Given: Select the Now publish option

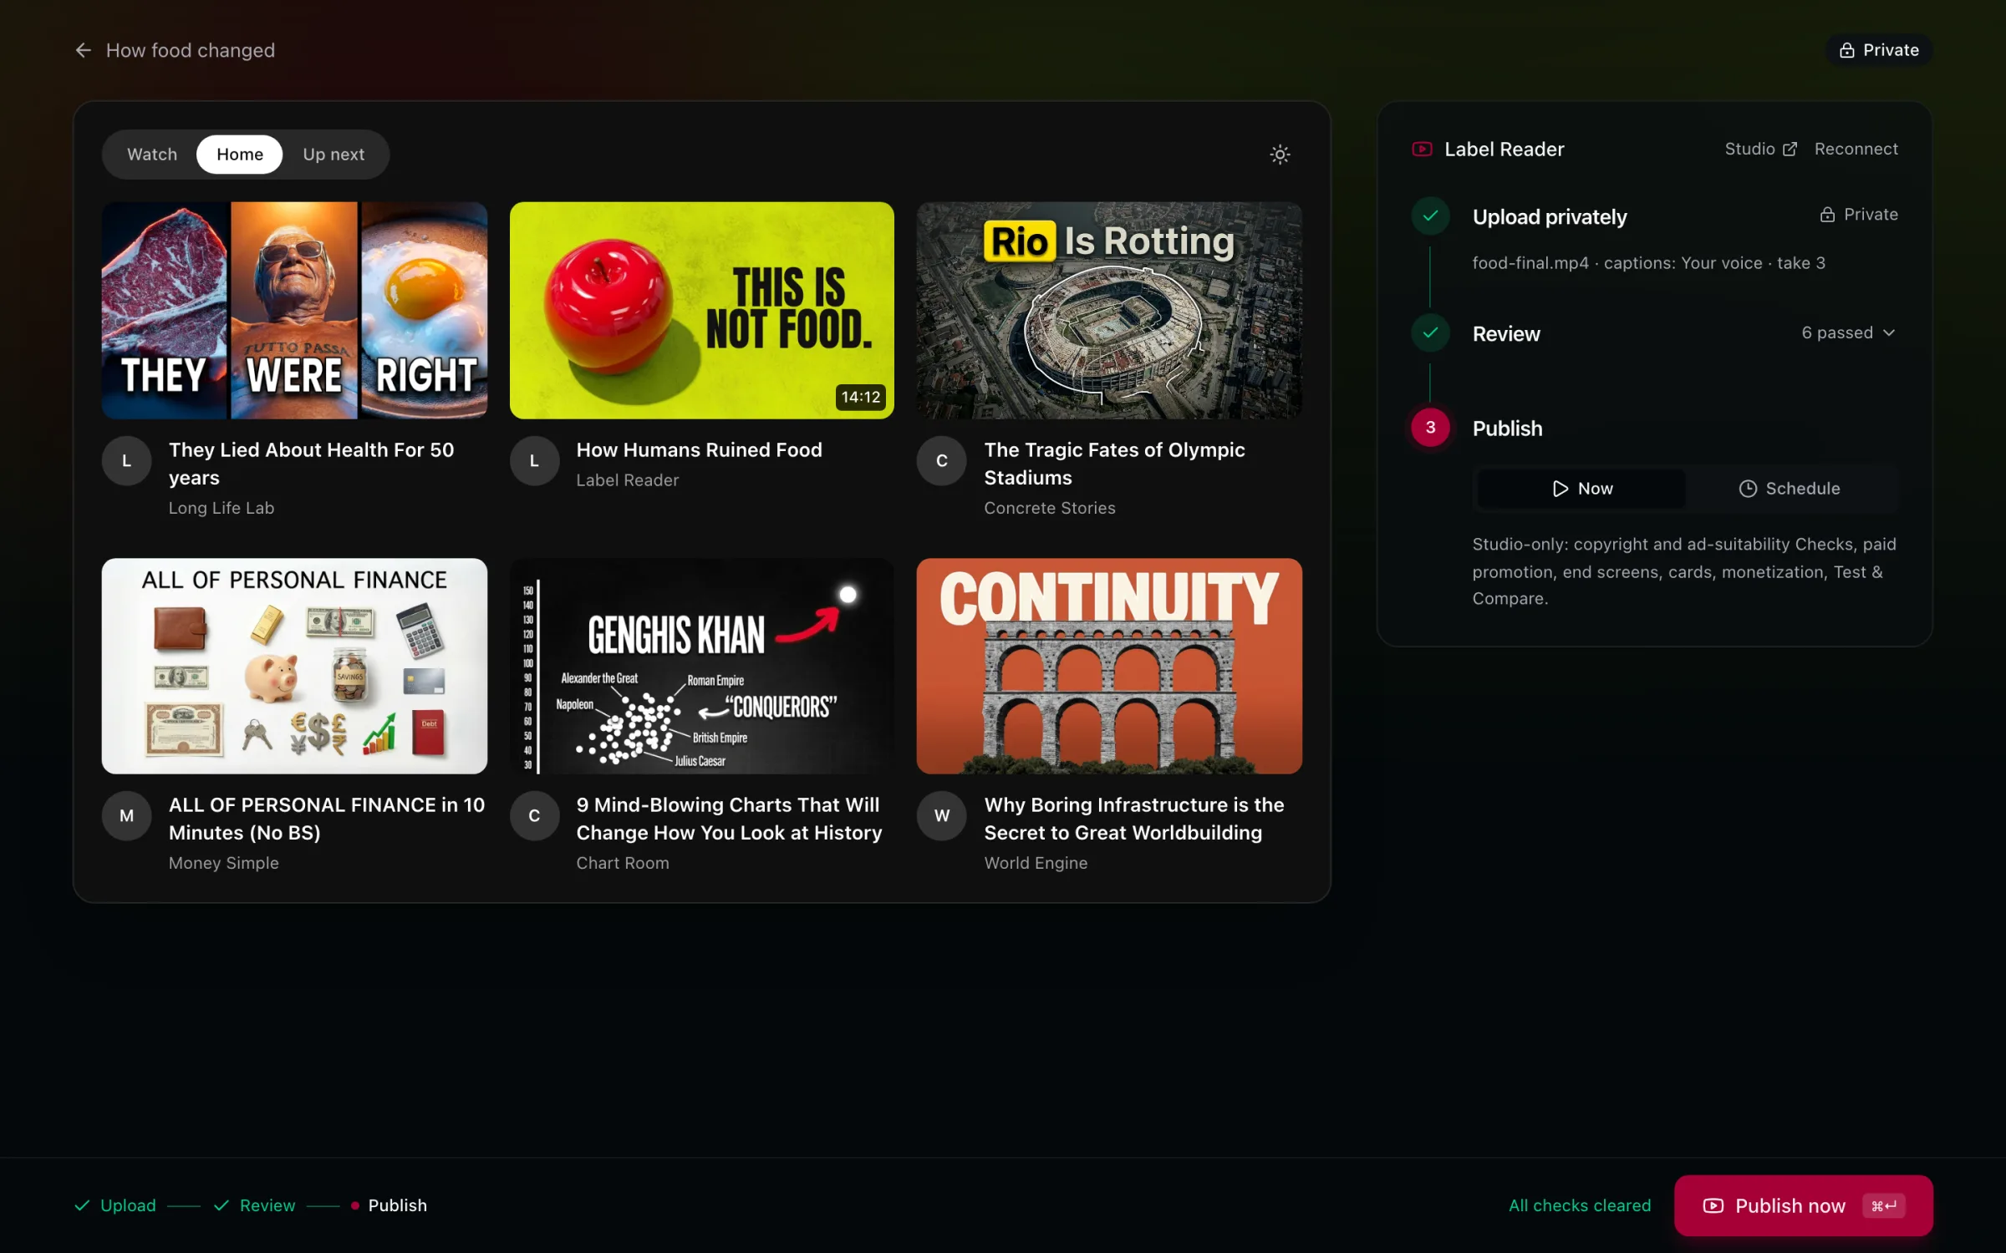Looking at the screenshot, I should (x=1581, y=489).
